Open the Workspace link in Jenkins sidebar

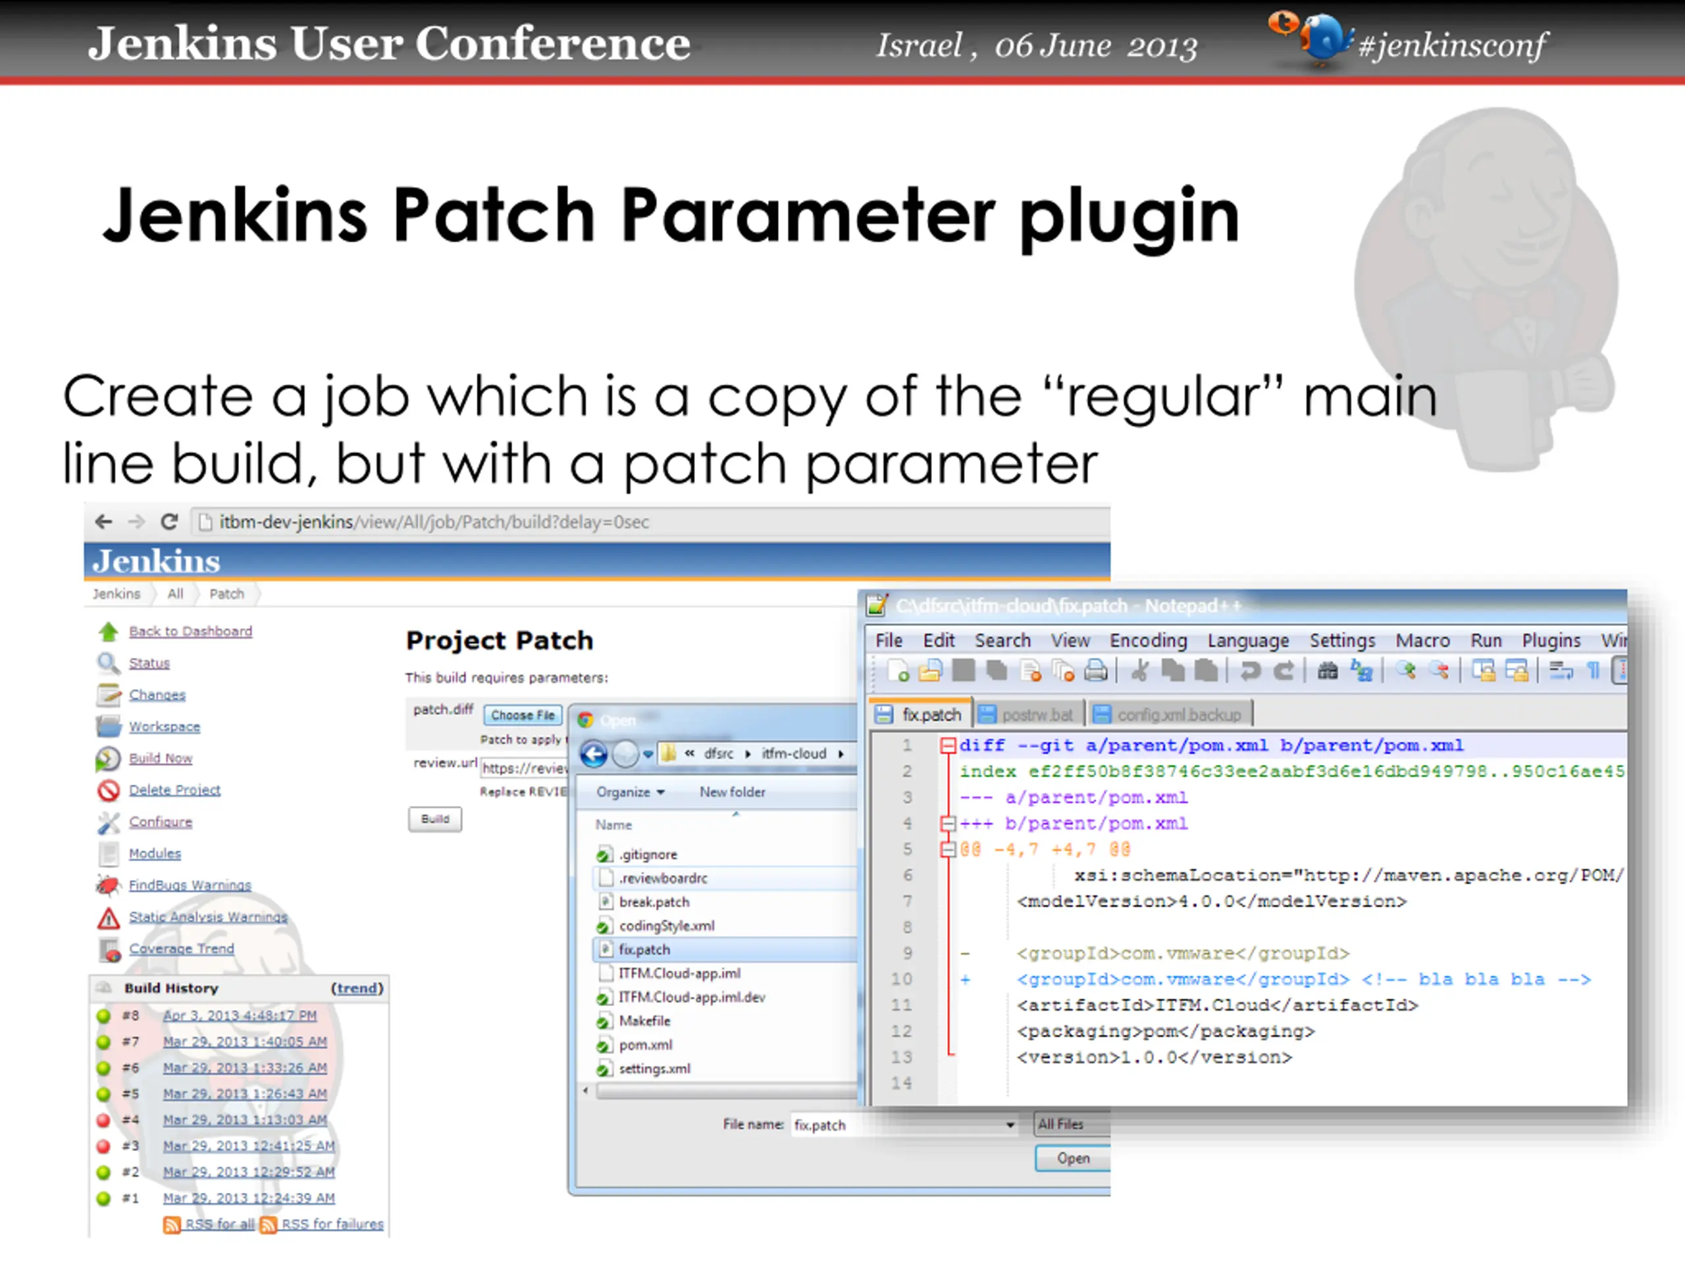[x=165, y=727]
